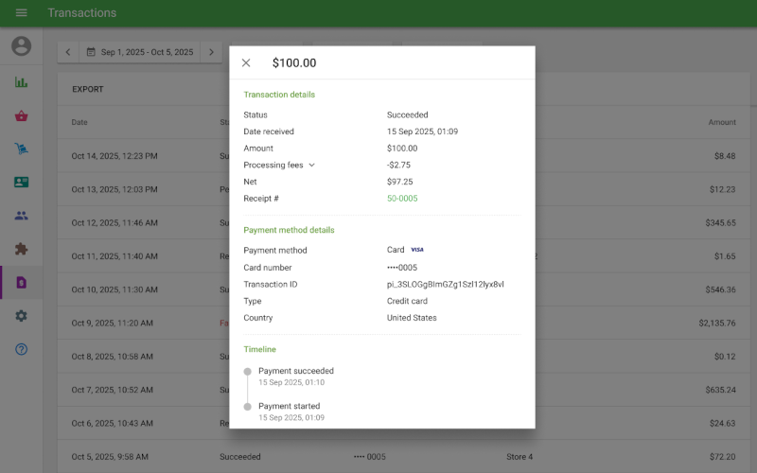757x473 pixels.
Task: Click the Net amount $97.25
Action: click(x=399, y=182)
